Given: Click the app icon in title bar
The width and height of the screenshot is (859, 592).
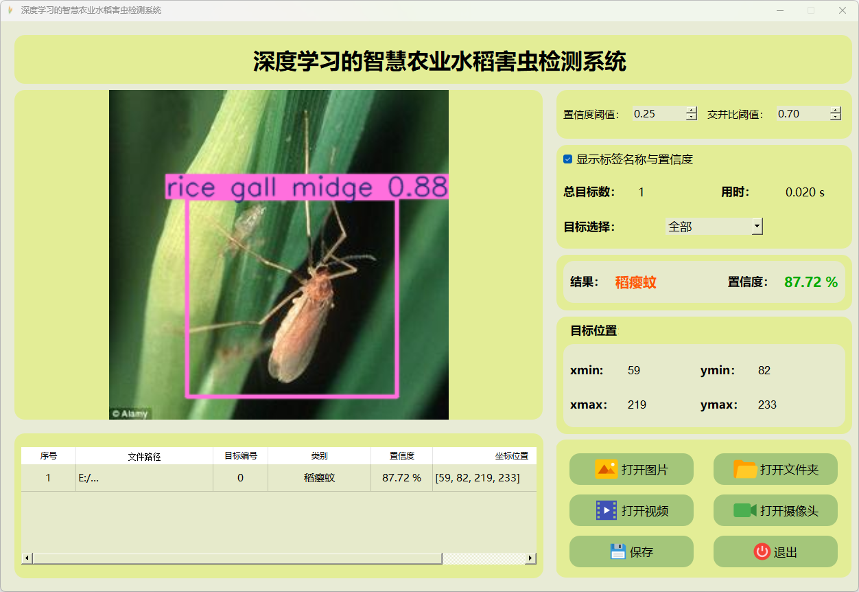Looking at the screenshot, I should [10, 10].
